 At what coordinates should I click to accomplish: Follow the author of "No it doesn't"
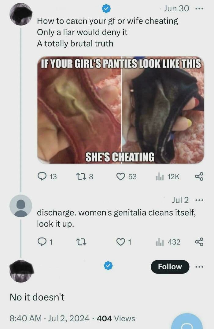pos(170,267)
